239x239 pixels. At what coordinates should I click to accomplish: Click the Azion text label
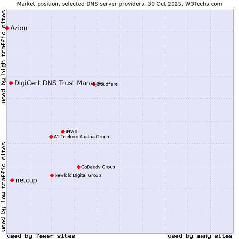19,28
